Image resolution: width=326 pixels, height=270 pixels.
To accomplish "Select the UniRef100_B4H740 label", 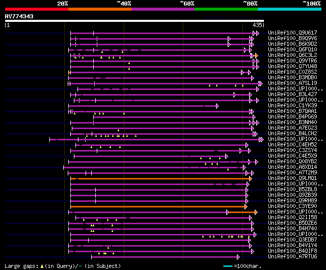I will click(x=292, y=229).
